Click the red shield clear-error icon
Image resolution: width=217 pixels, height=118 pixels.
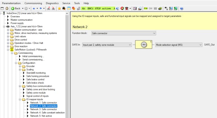click(x=122, y=8)
